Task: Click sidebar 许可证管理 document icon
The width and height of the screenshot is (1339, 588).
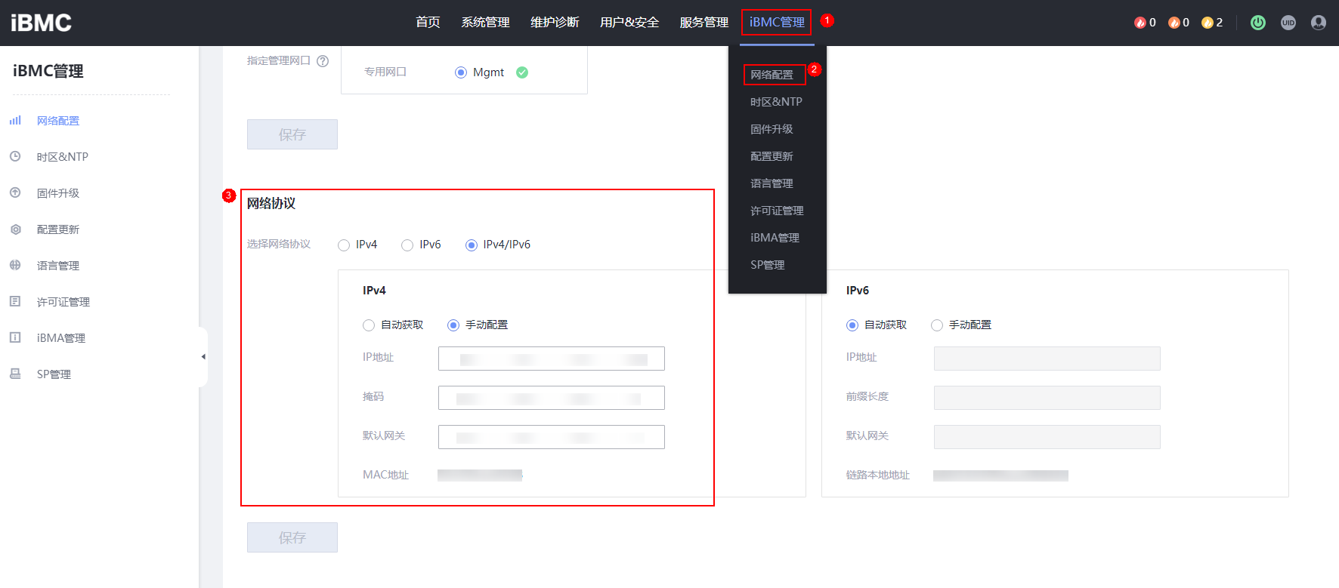Action: (15, 301)
